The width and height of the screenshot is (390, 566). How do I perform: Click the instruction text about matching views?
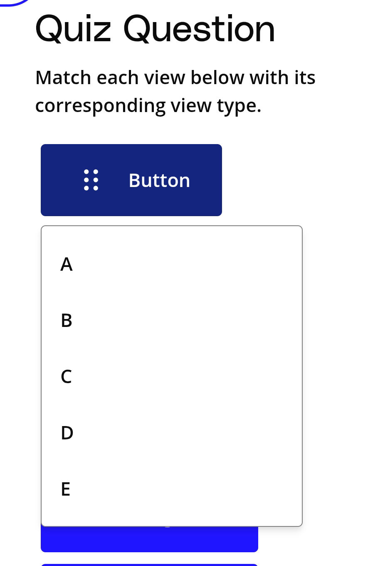pyautogui.click(x=175, y=91)
